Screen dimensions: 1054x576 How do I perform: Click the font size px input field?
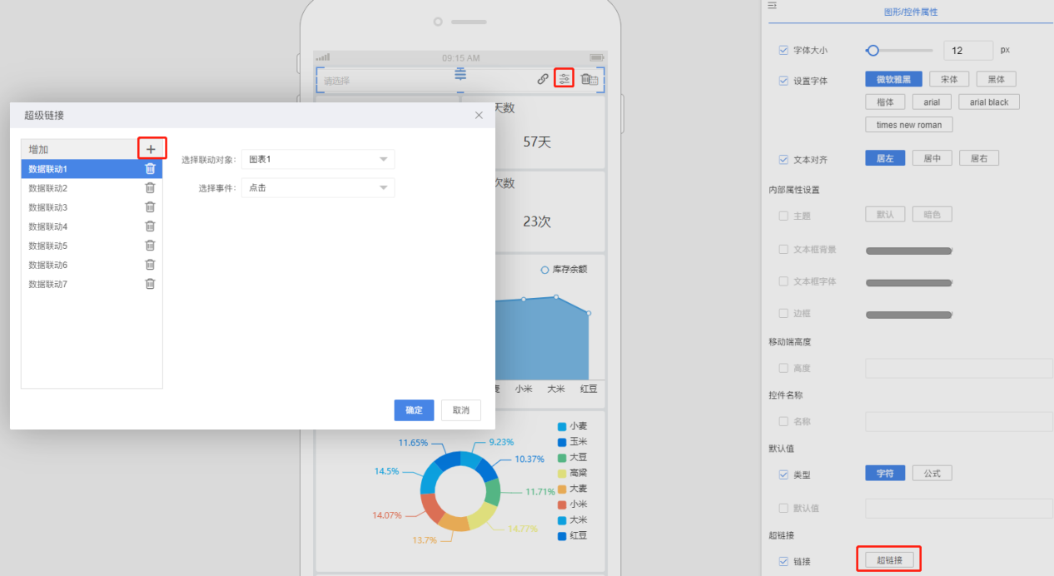(x=967, y=51)
